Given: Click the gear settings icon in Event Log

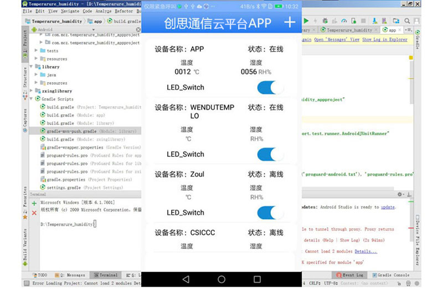Looking at the screenshot, I should click(400, 194).
